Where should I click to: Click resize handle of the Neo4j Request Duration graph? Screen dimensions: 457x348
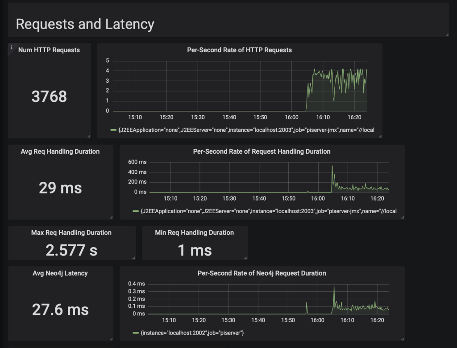(x=402, y=339)
